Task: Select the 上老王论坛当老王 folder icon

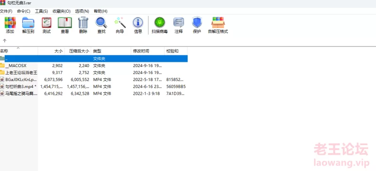Action: click(x=2, y=73)
